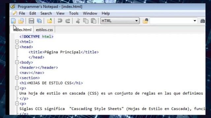Open the search text box dropdown arrow
Viewport: 211px width, 118px height.
point(195,21)
